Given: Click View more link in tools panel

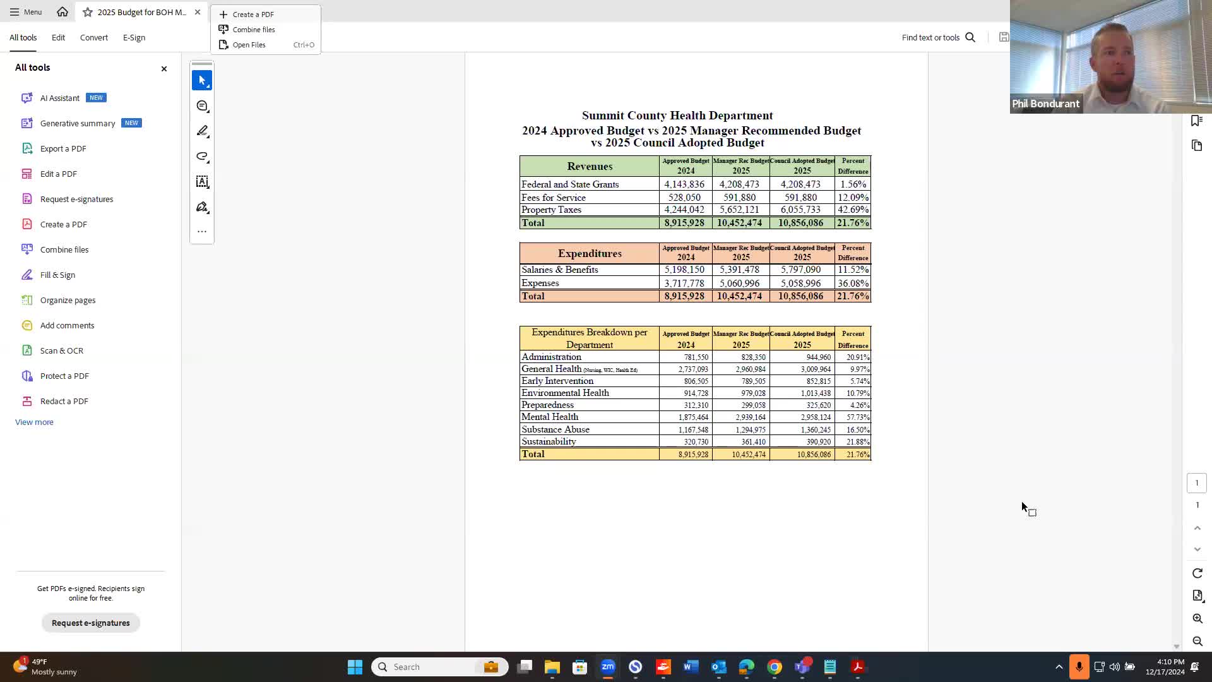Looking at the screenshot, I should click(34, 422).
